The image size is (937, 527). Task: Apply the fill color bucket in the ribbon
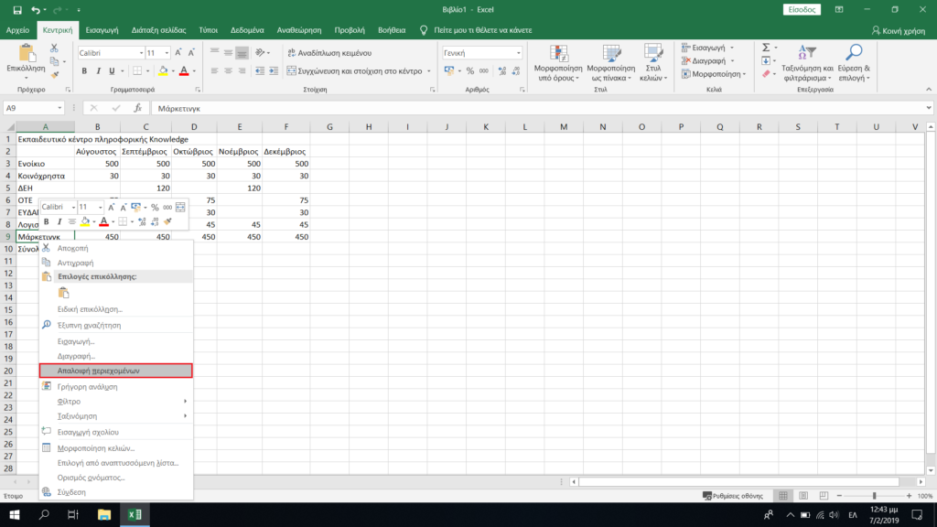pos(163,71)
